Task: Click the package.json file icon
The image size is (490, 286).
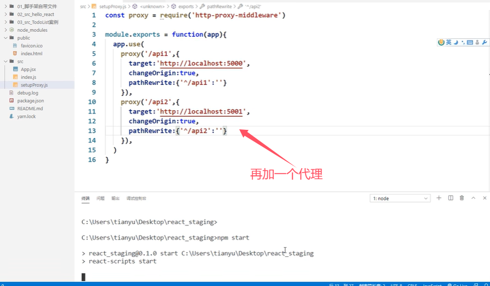Action: pyautogui.click(x=12, y=100)
